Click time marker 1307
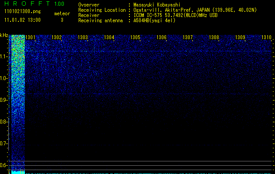 (188, 37)
